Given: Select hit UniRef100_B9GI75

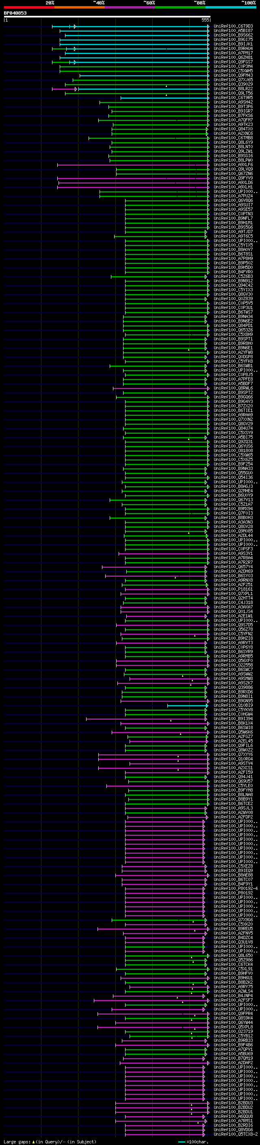Looking at the screenshot, I should [233, 39].
